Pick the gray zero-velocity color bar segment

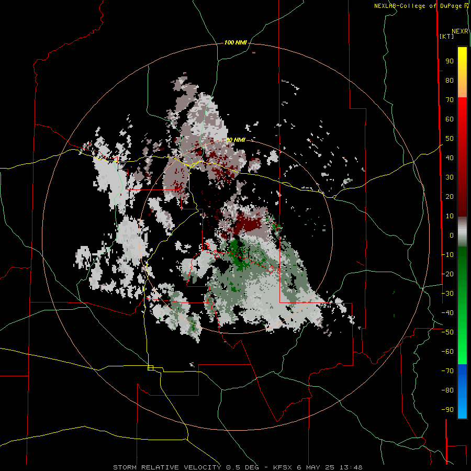[462, 232]
